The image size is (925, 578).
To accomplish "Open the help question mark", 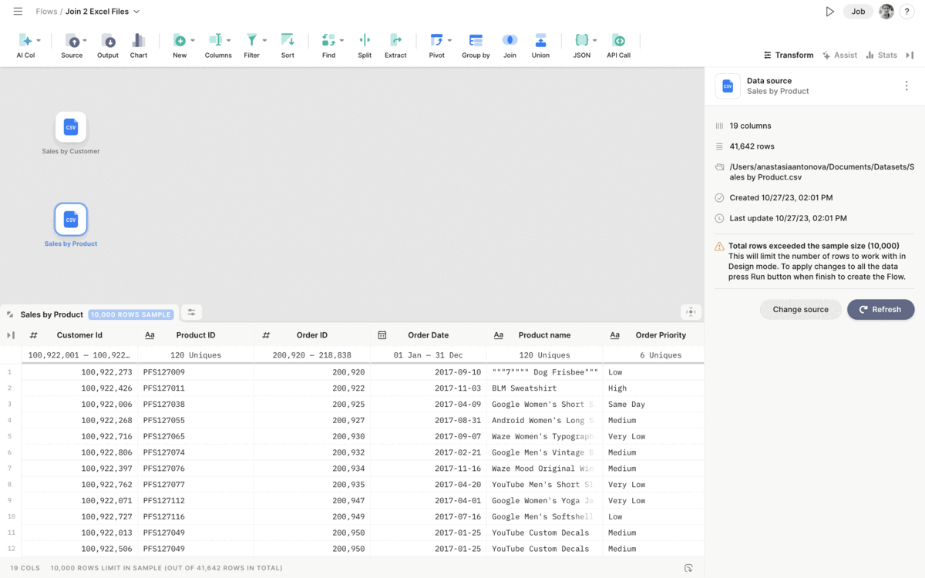I will point(907,12).
